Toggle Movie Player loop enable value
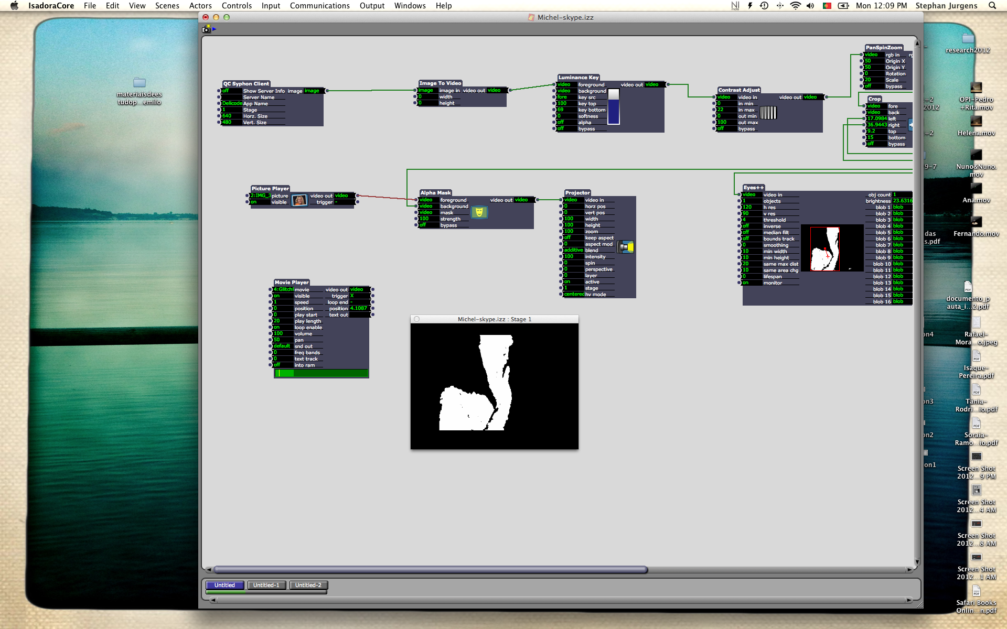The width and height of the screenshot is (1007, 629). 283,327
